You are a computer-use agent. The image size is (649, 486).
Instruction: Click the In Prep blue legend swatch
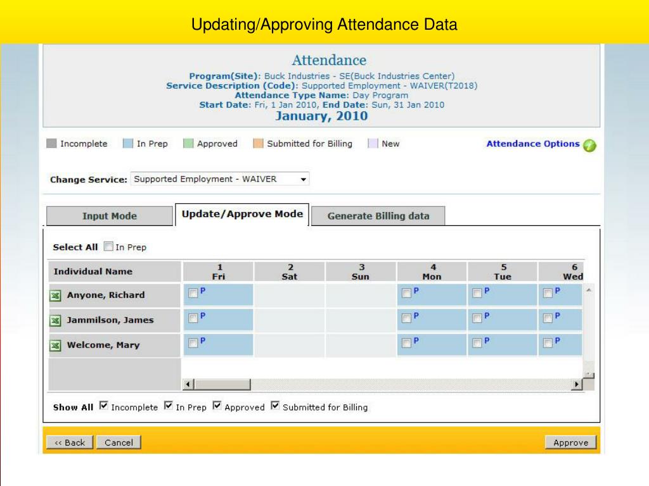128,144
